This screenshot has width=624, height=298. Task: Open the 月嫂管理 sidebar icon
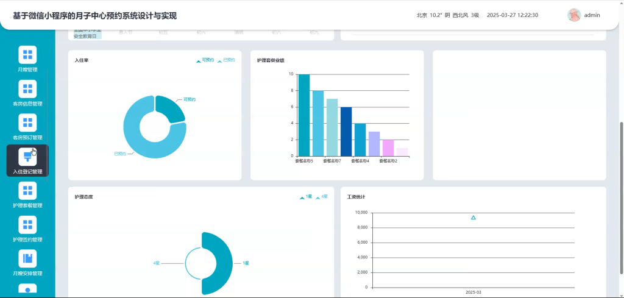27,55
